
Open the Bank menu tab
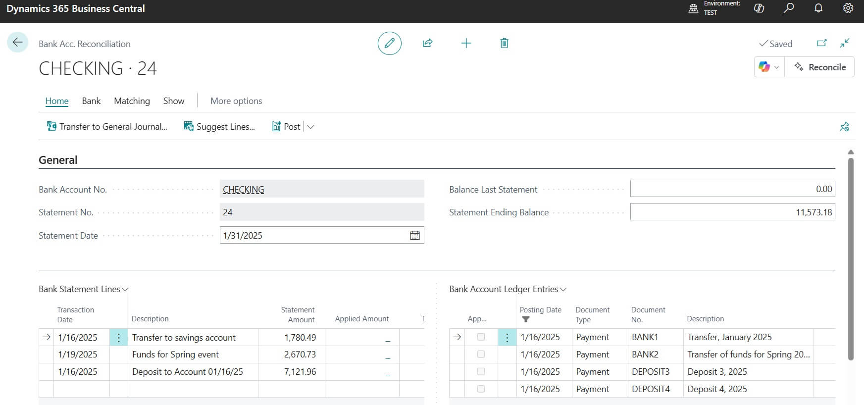click(x=91, y=101)
